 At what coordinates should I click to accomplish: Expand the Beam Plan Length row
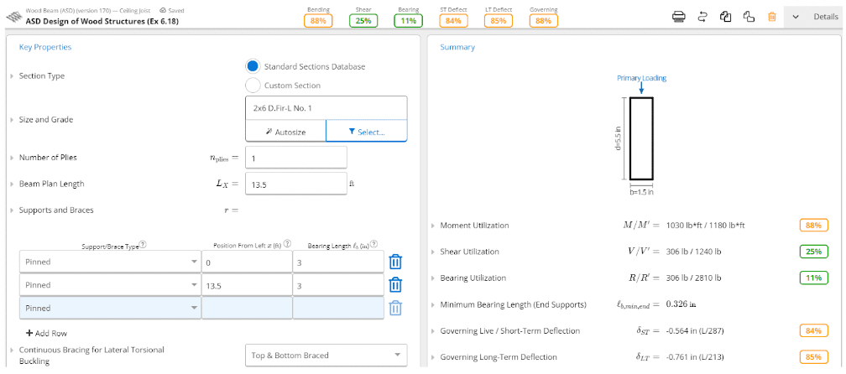click(12, 184)
